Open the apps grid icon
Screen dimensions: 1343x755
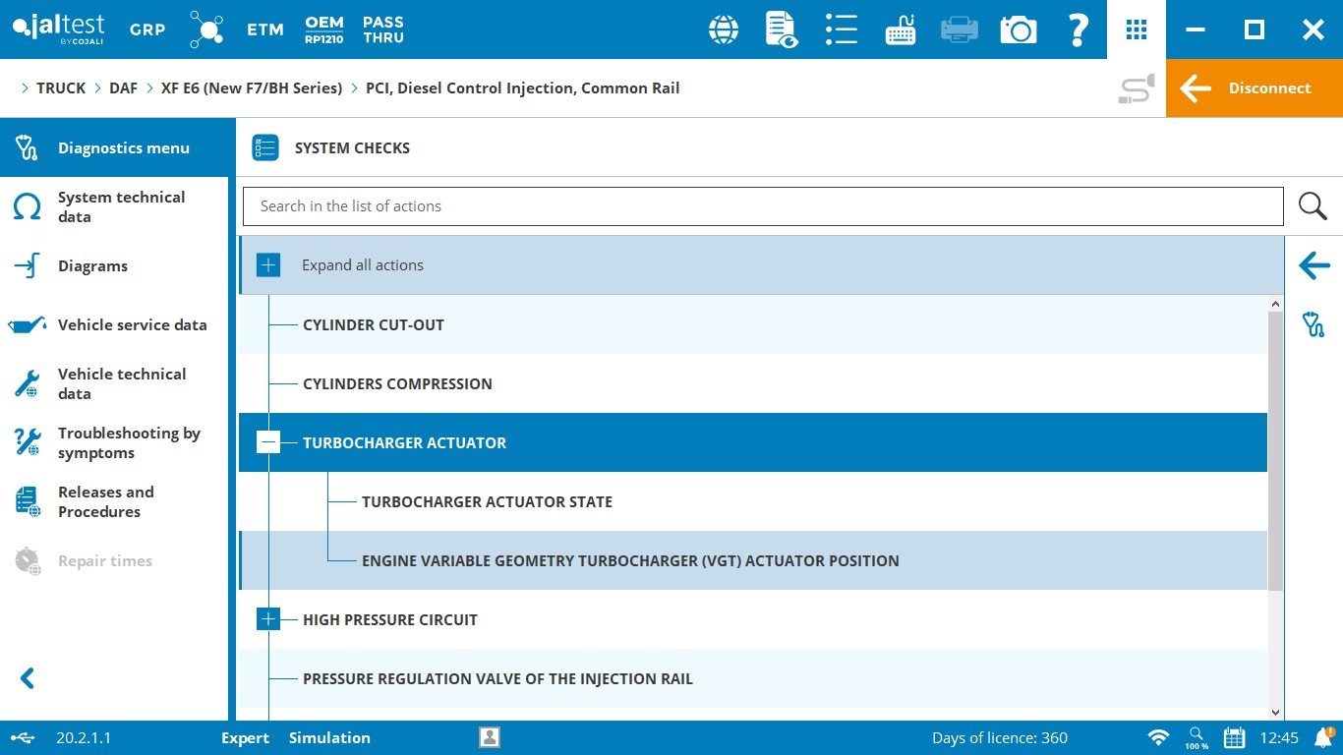coord(1137,29)
